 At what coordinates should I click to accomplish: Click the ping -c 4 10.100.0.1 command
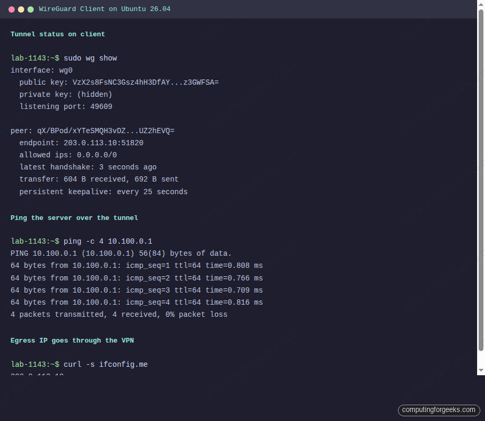click(109, 241)
